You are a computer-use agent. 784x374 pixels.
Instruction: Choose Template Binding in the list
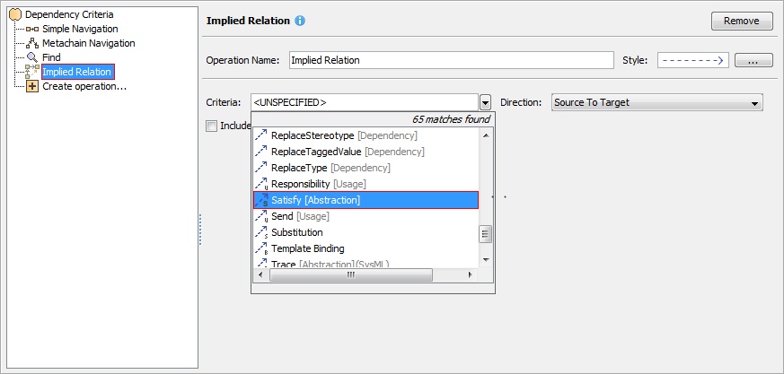click(307, 248)
